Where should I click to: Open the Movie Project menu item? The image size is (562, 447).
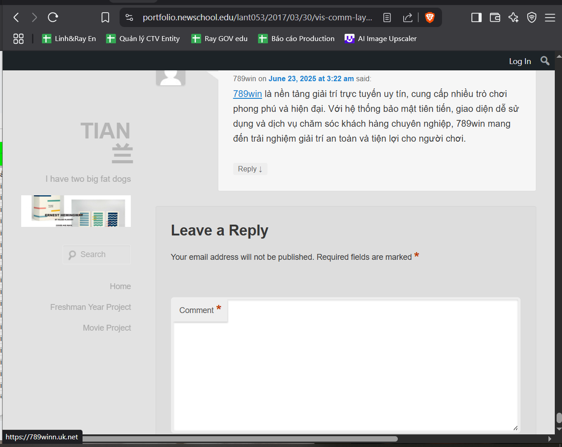(107, 328)
